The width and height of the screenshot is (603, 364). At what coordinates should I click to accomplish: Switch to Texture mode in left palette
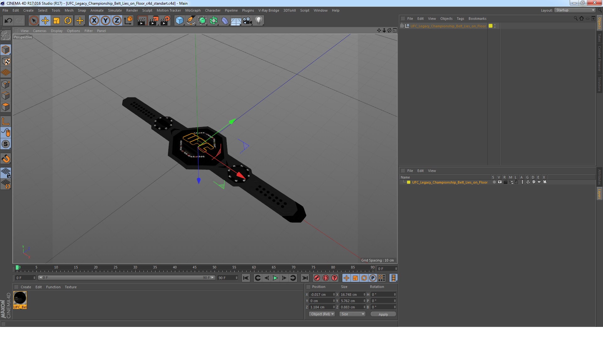coord(6,61)
